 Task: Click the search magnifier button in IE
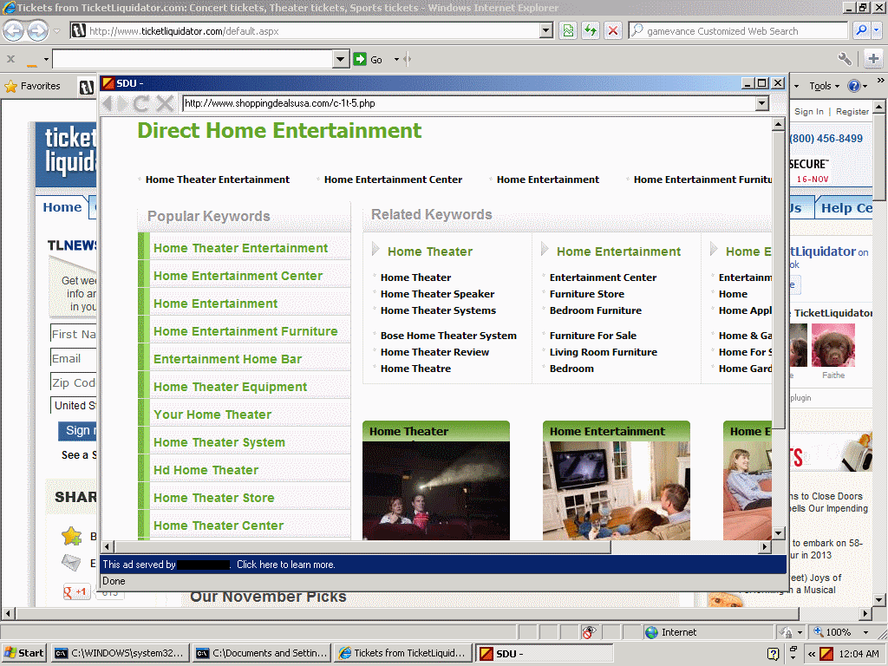coord(861,30)
